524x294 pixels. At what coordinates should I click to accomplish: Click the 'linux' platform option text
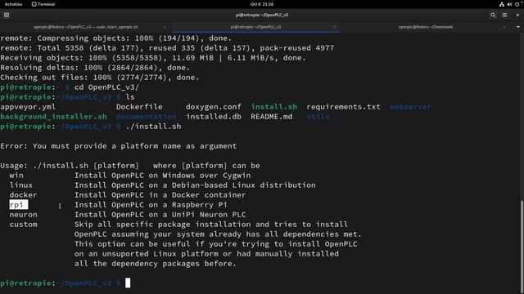(21, 185)
